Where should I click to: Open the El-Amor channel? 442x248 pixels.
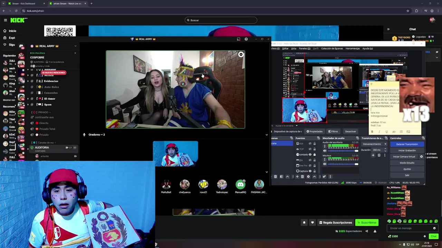point(49,99)
